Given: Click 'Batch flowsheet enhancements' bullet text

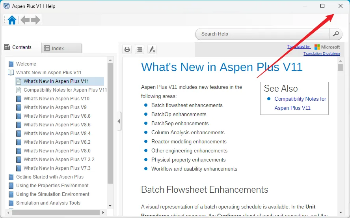Looking at the screenshot, I should [187, 105].
